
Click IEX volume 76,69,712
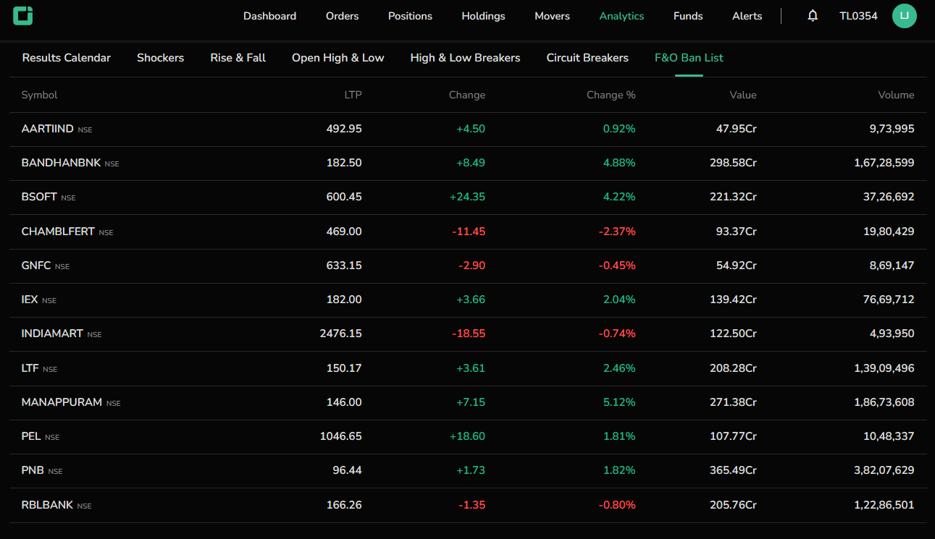[x=889, y=300]
